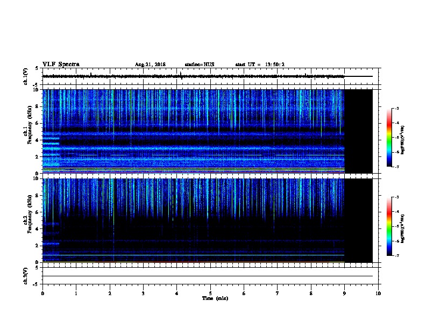The image size is (426, 329).
Task: Click the ch.1 "Frequency (kHz)" axis label
Action: click(x=30, y=125)
